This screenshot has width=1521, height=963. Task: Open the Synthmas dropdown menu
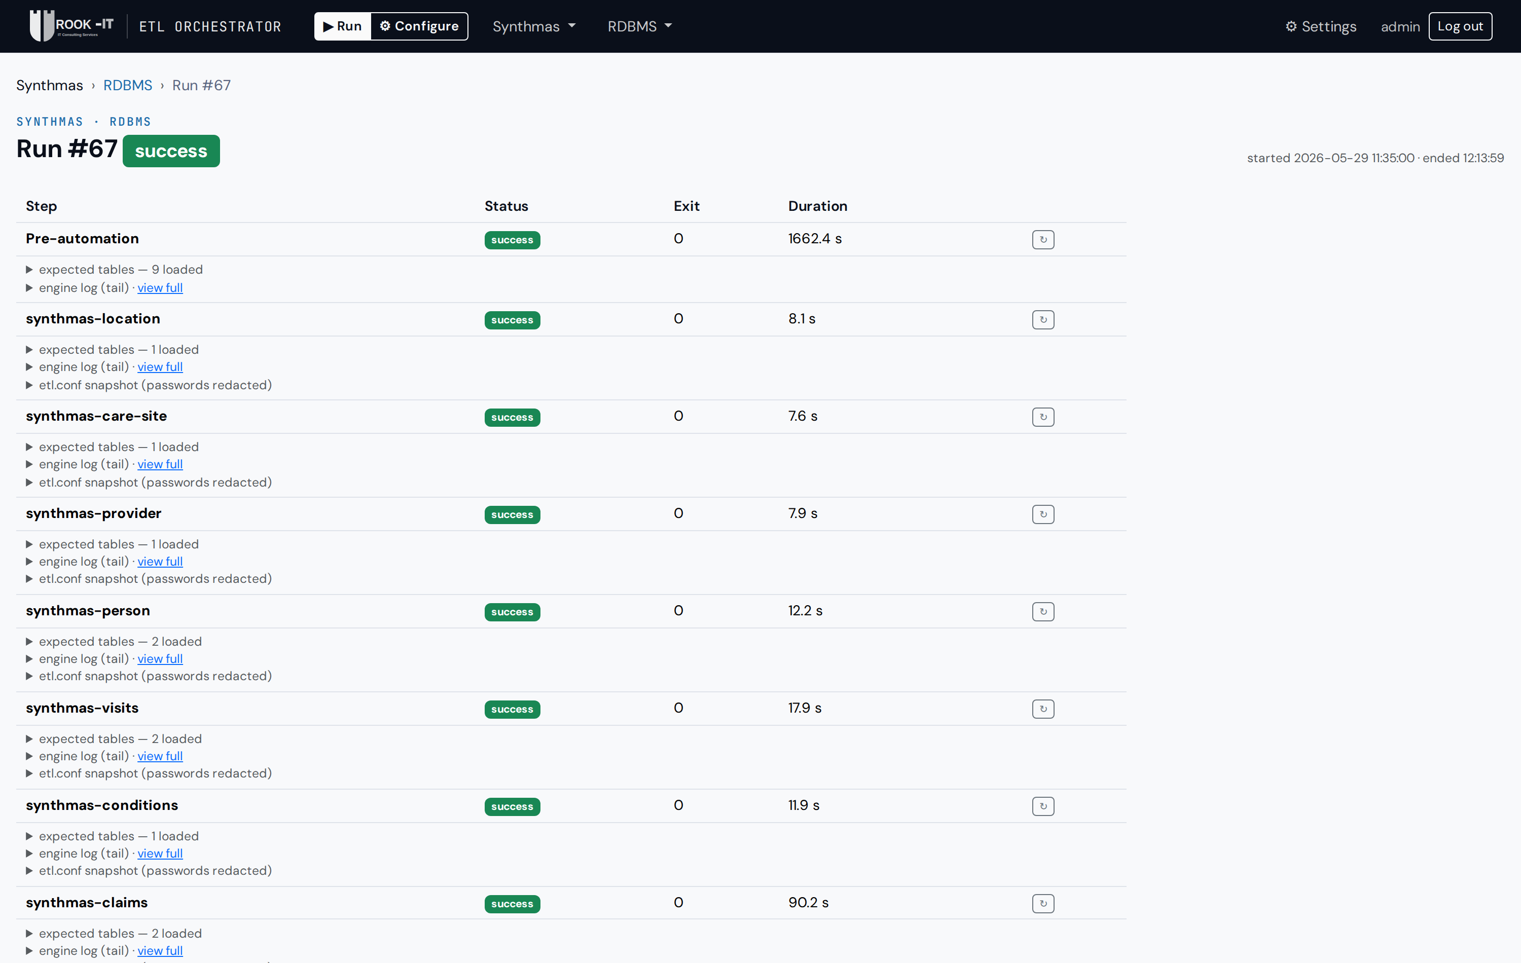pyautogui.click(x=534, y=26)
